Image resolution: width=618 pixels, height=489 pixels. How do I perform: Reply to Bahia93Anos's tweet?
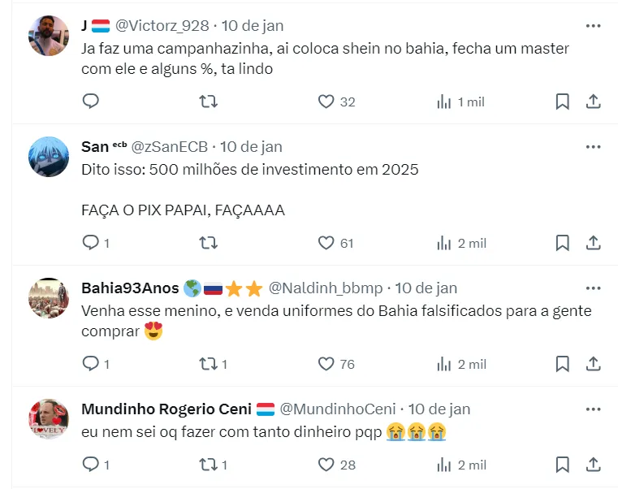pos(91,364)
